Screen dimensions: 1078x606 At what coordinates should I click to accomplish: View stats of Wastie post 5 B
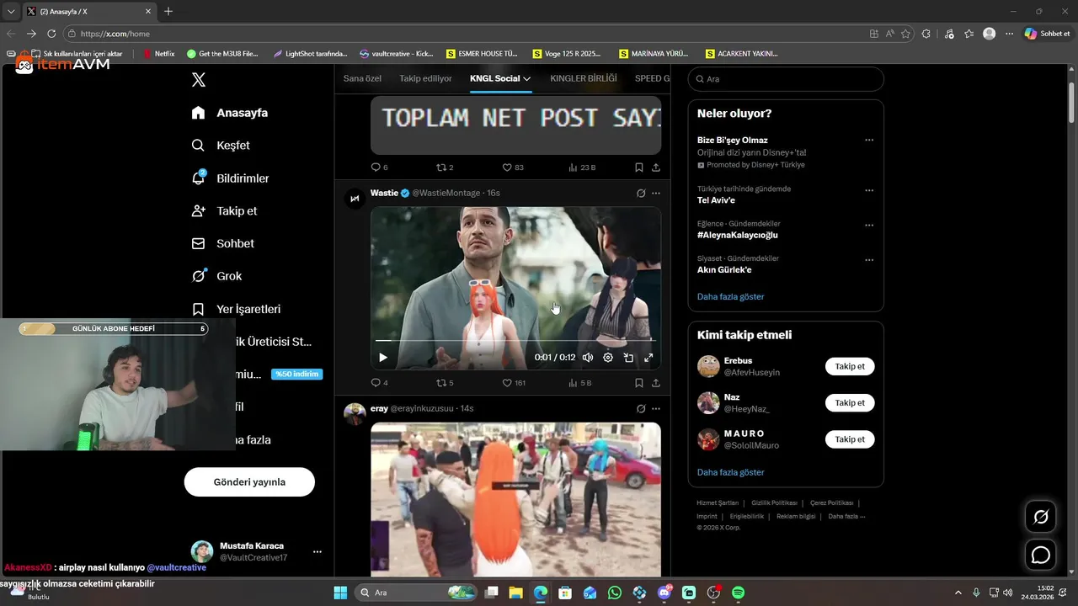[x=580, y=383]
